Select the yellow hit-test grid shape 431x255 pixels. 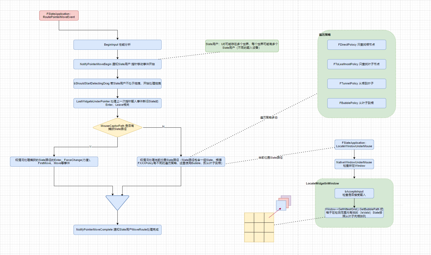259,227
